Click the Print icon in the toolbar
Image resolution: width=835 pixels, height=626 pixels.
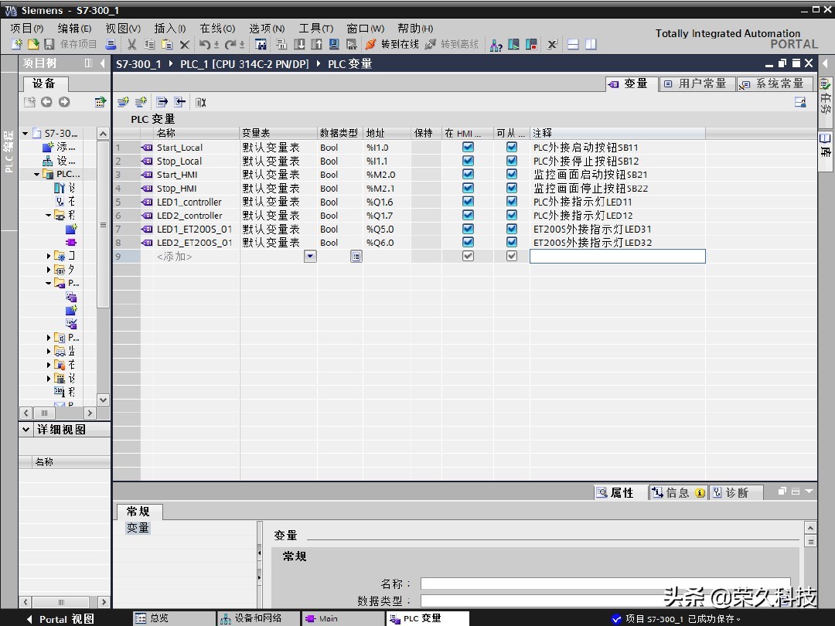[111, 44]
